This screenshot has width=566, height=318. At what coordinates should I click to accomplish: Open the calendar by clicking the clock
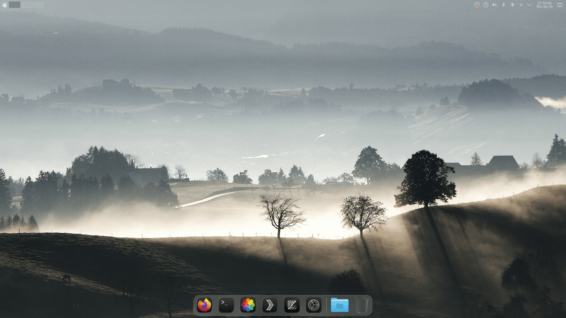coord(543,5)
